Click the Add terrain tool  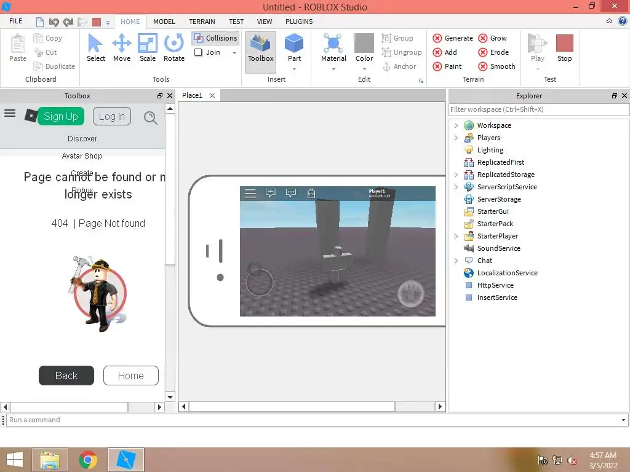(445, 52)
